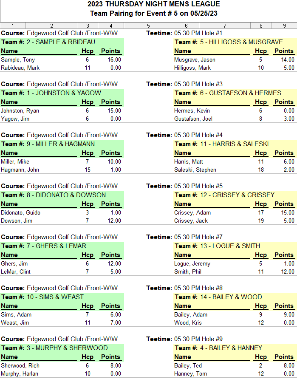Click the Musgrave, Jason player name

point(195,60)
